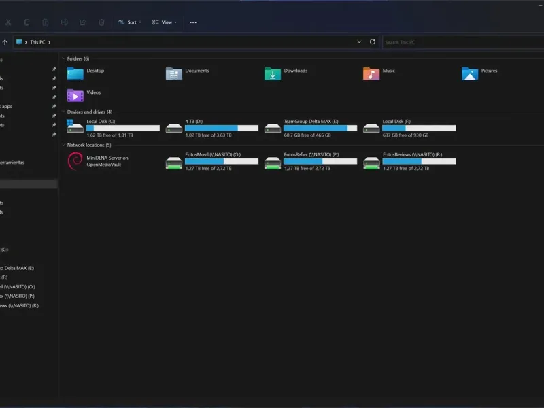Open the See more ellipsis menu
Image resolution: width=544 pixels, height=408 pixels.
(x=193, y=22)
